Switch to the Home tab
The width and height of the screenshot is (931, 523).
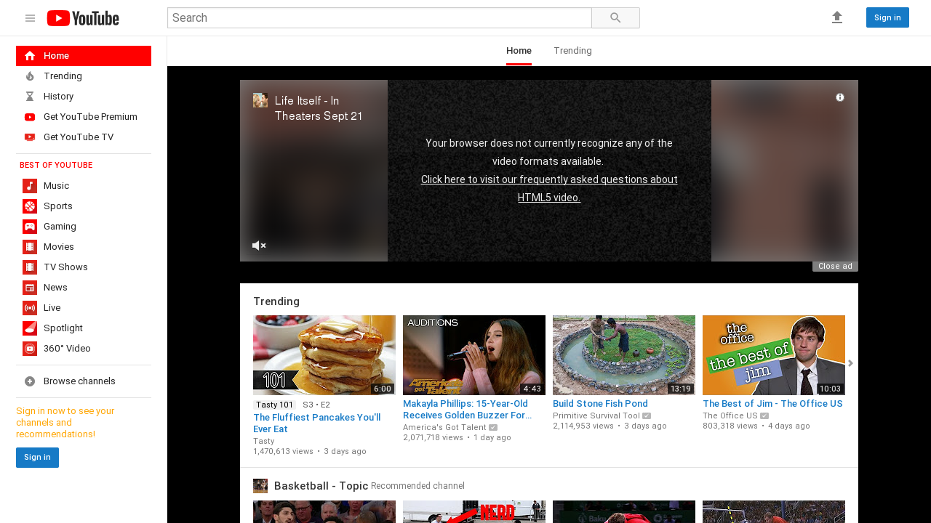(519, 51)
